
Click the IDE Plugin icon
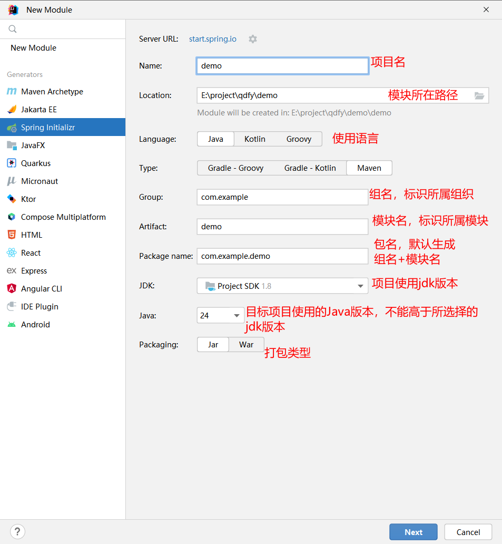coord(12,307)
